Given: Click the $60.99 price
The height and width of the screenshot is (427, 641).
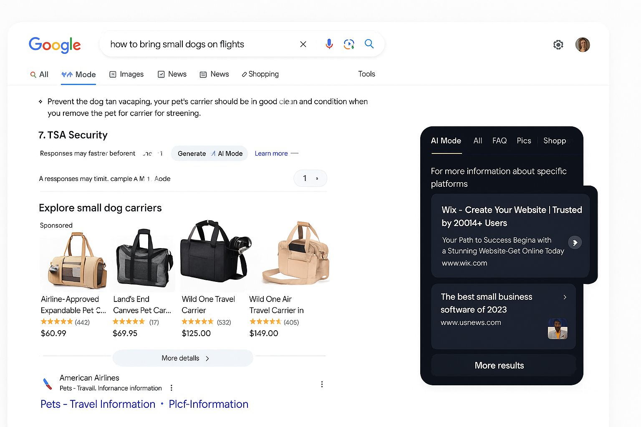Looking at the screenshot, I should [x=53, y=333].
